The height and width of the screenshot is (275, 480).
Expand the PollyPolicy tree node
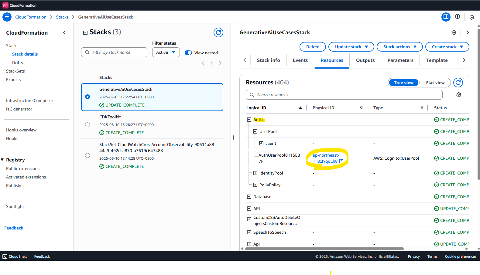click(255, 185)
